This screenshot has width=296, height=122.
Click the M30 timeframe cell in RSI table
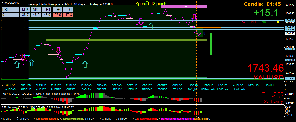click(36, 10)
